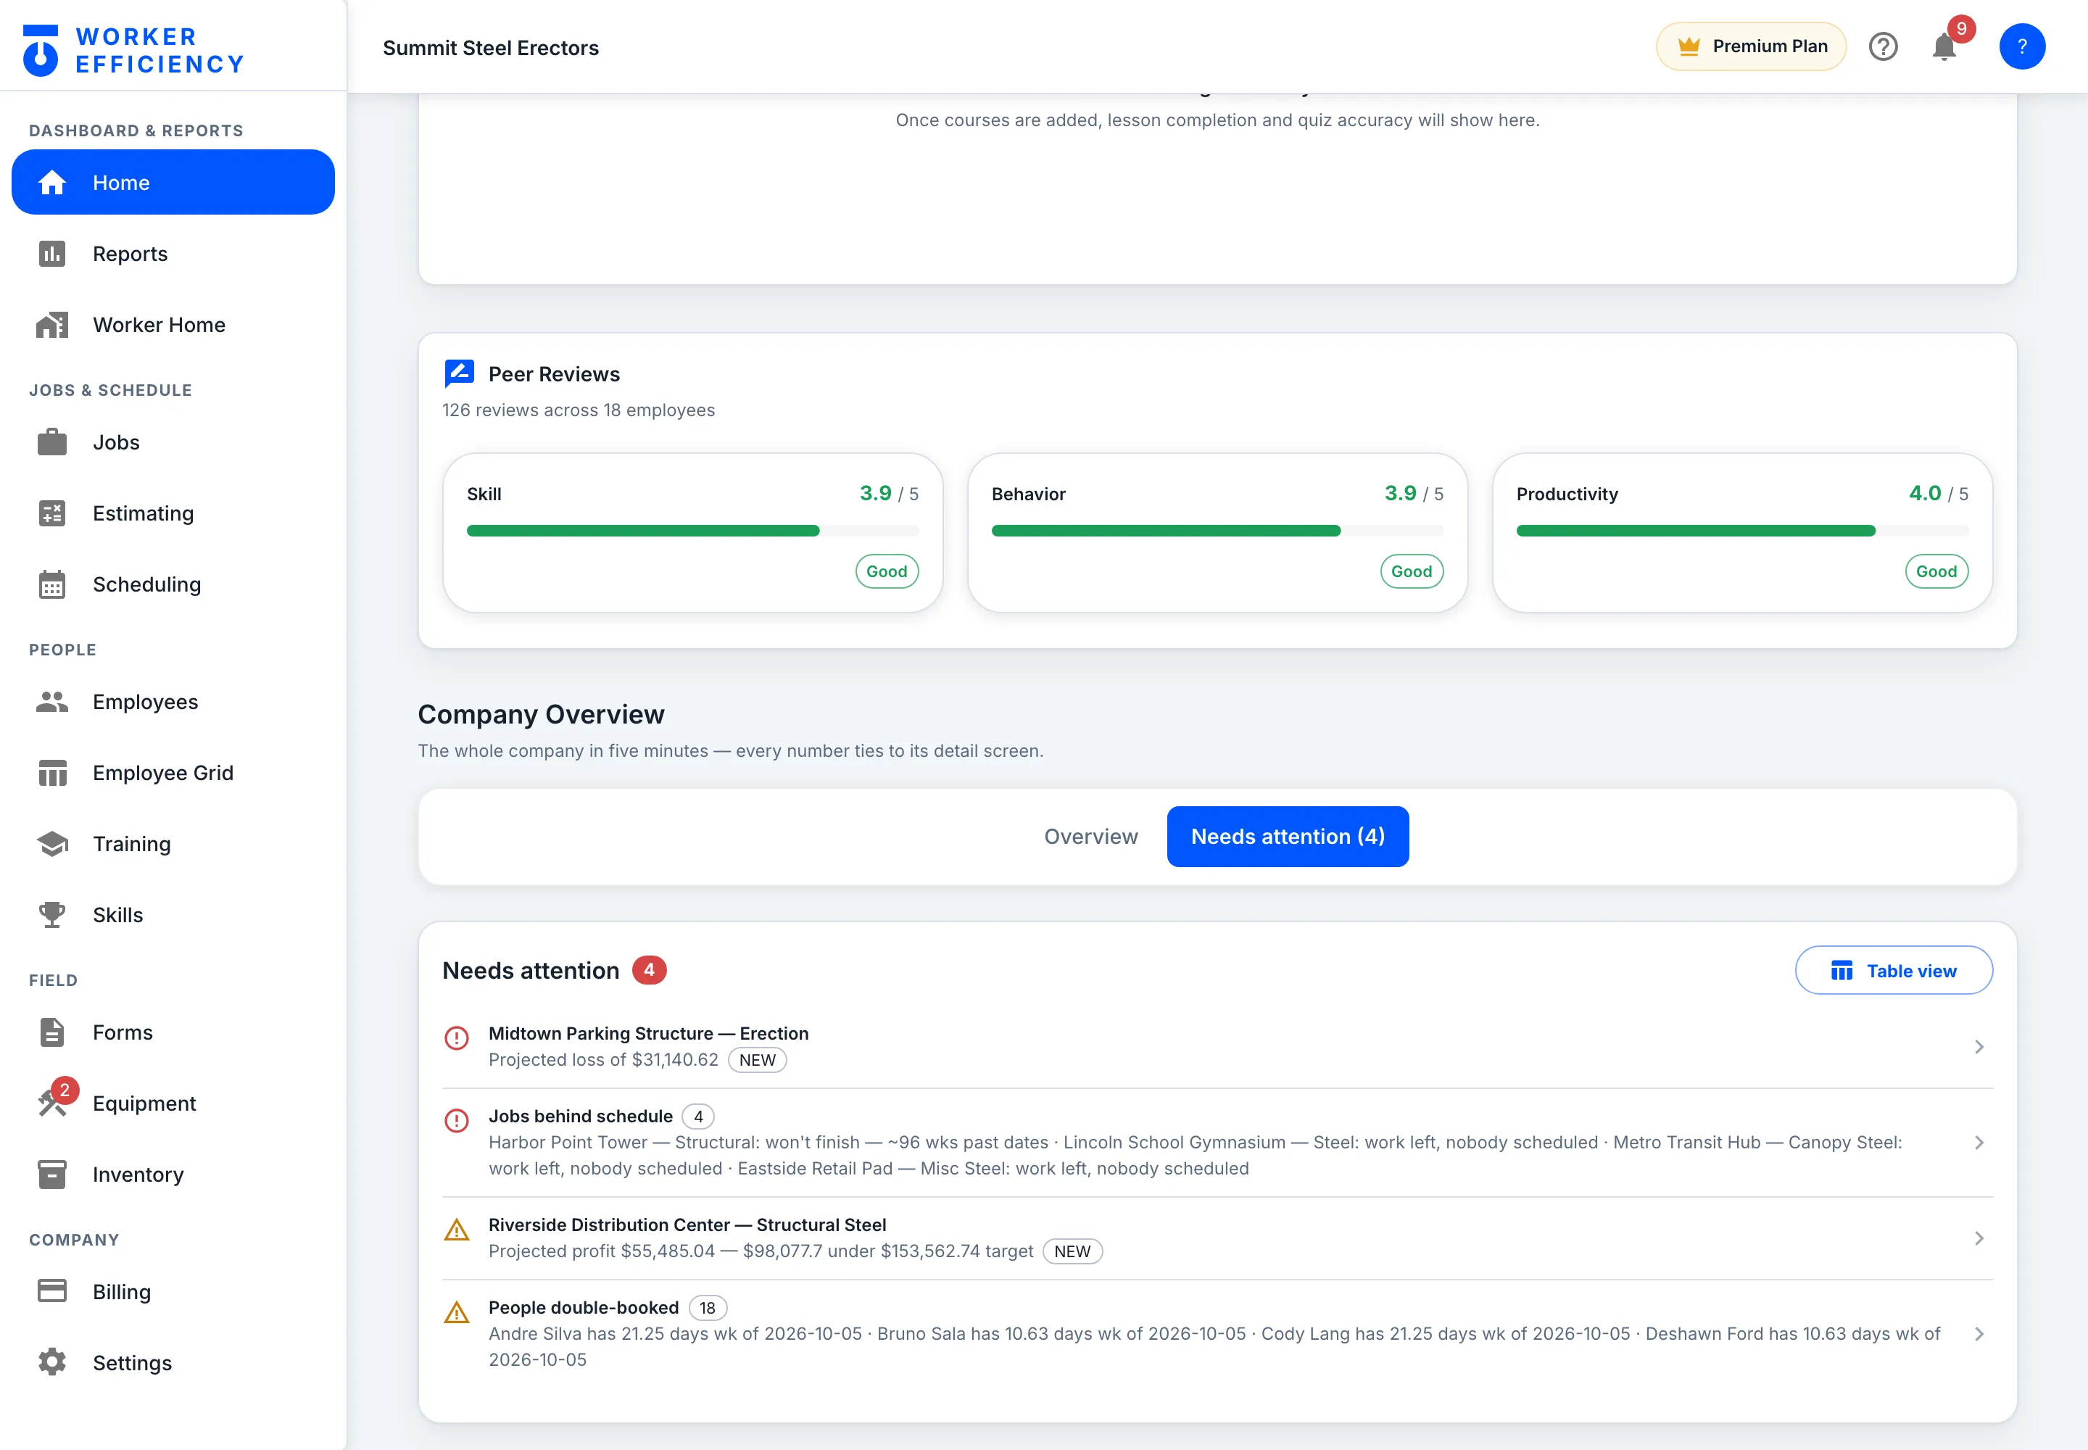Open Billing credit card icon
Screen dimensions: 2088x1450
coord(51,1291)
